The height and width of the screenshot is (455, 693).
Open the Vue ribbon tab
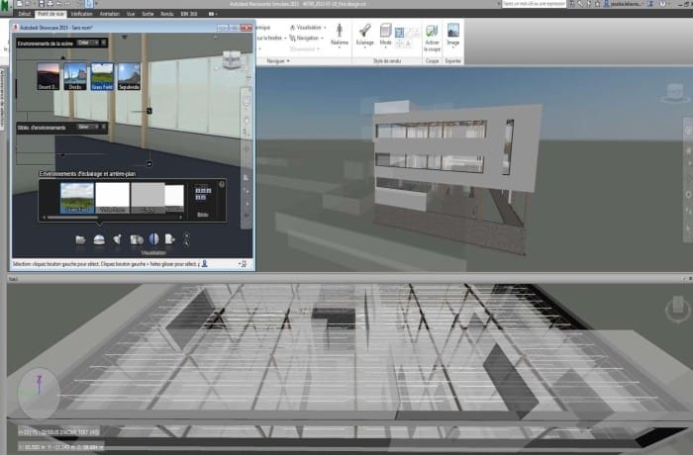(x=131, y=14)
